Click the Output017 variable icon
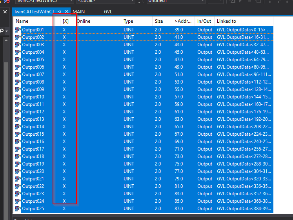This screenshot has width=293, height=220. [18, 149]
